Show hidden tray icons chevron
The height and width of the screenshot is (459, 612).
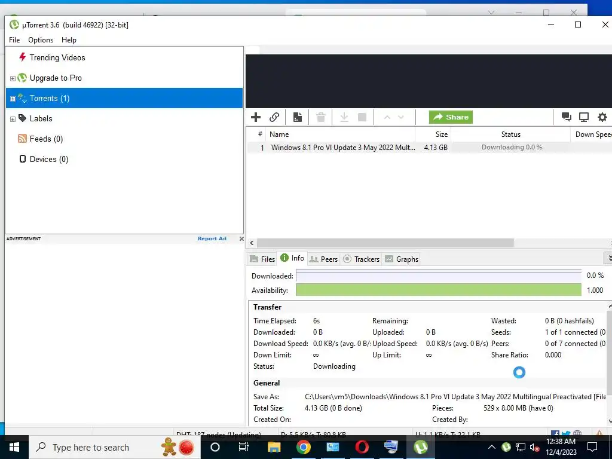(x=492, y=447)
